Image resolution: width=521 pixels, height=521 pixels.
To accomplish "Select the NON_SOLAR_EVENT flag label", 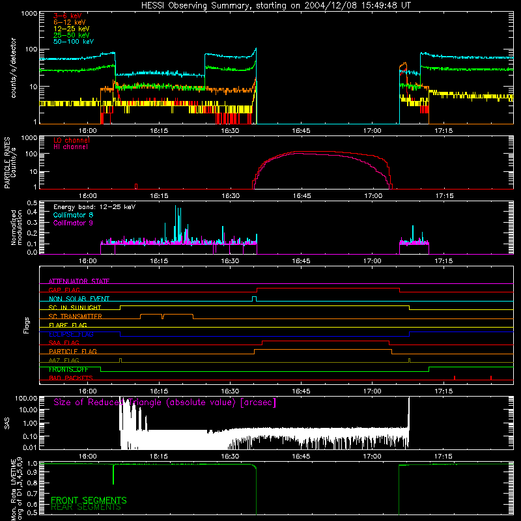I will coord(79,299).
